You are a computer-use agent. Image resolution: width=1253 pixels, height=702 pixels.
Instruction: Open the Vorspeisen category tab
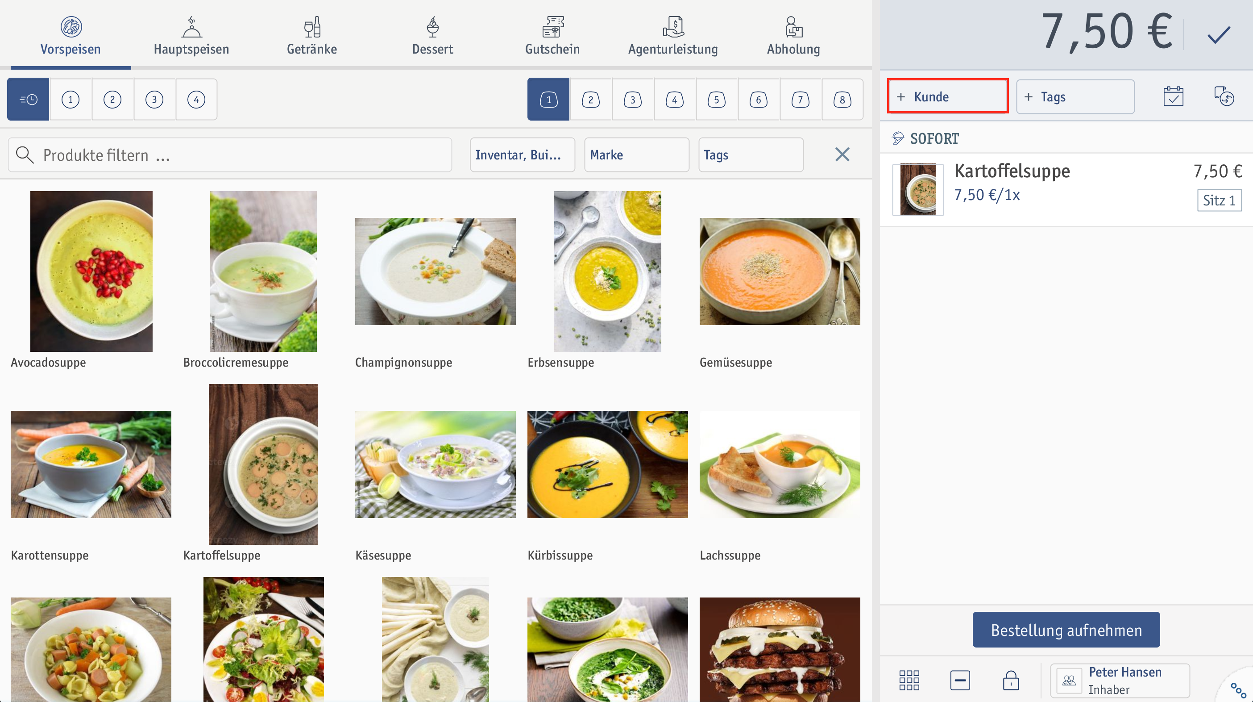point(71,36)
